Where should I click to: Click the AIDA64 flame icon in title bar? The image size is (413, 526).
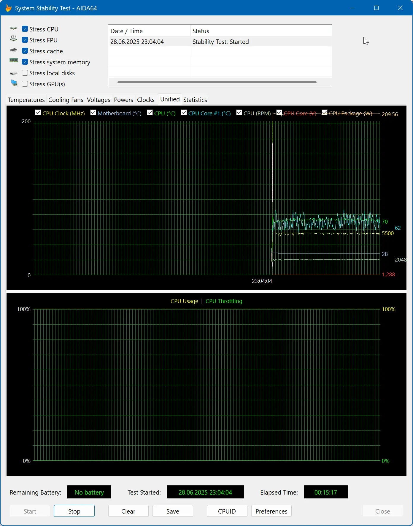[x=8, y=8]
